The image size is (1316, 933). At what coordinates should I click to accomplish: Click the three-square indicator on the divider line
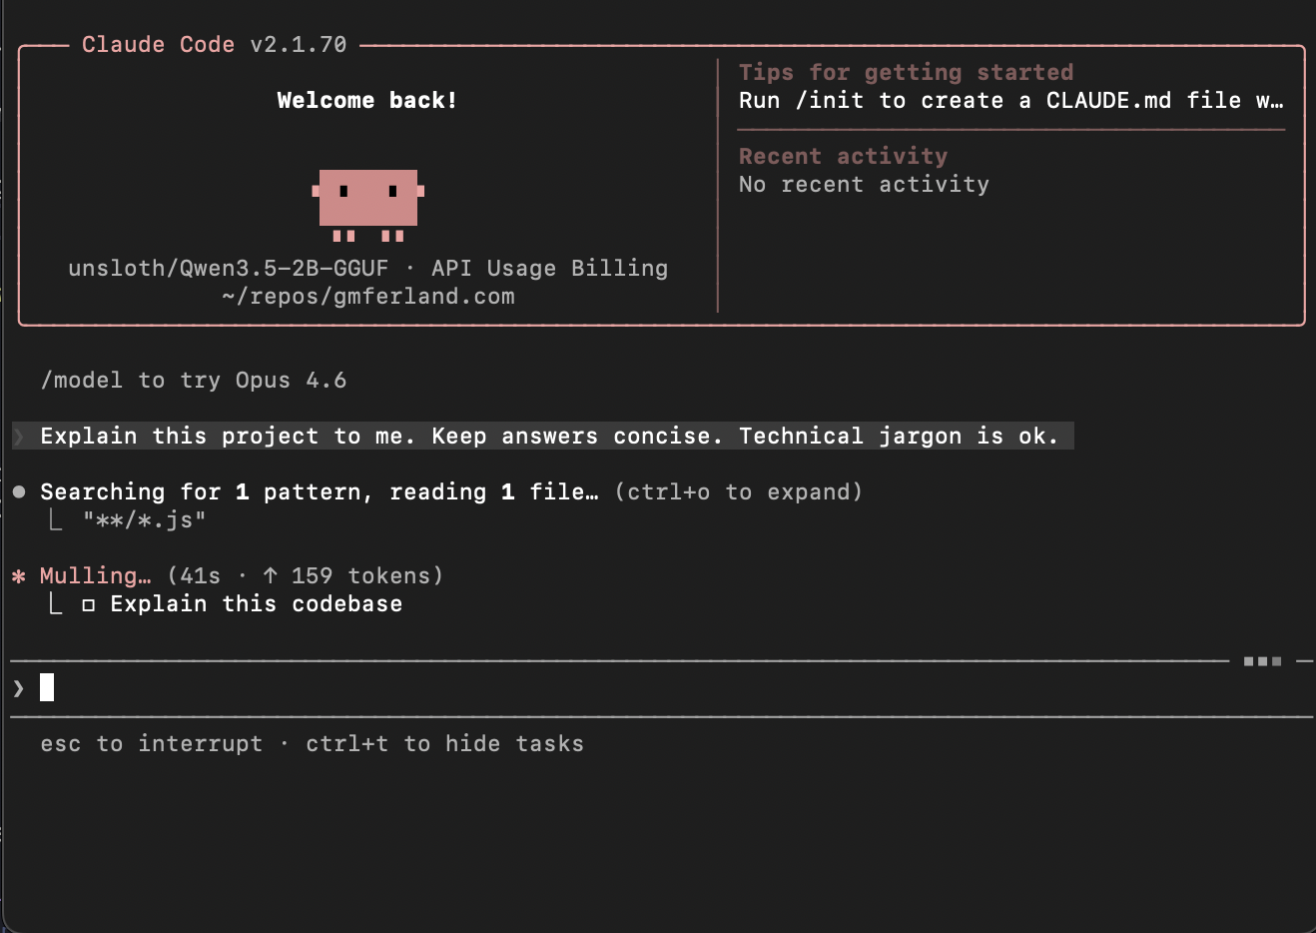pyautogui.click(x=1262, y=661)
